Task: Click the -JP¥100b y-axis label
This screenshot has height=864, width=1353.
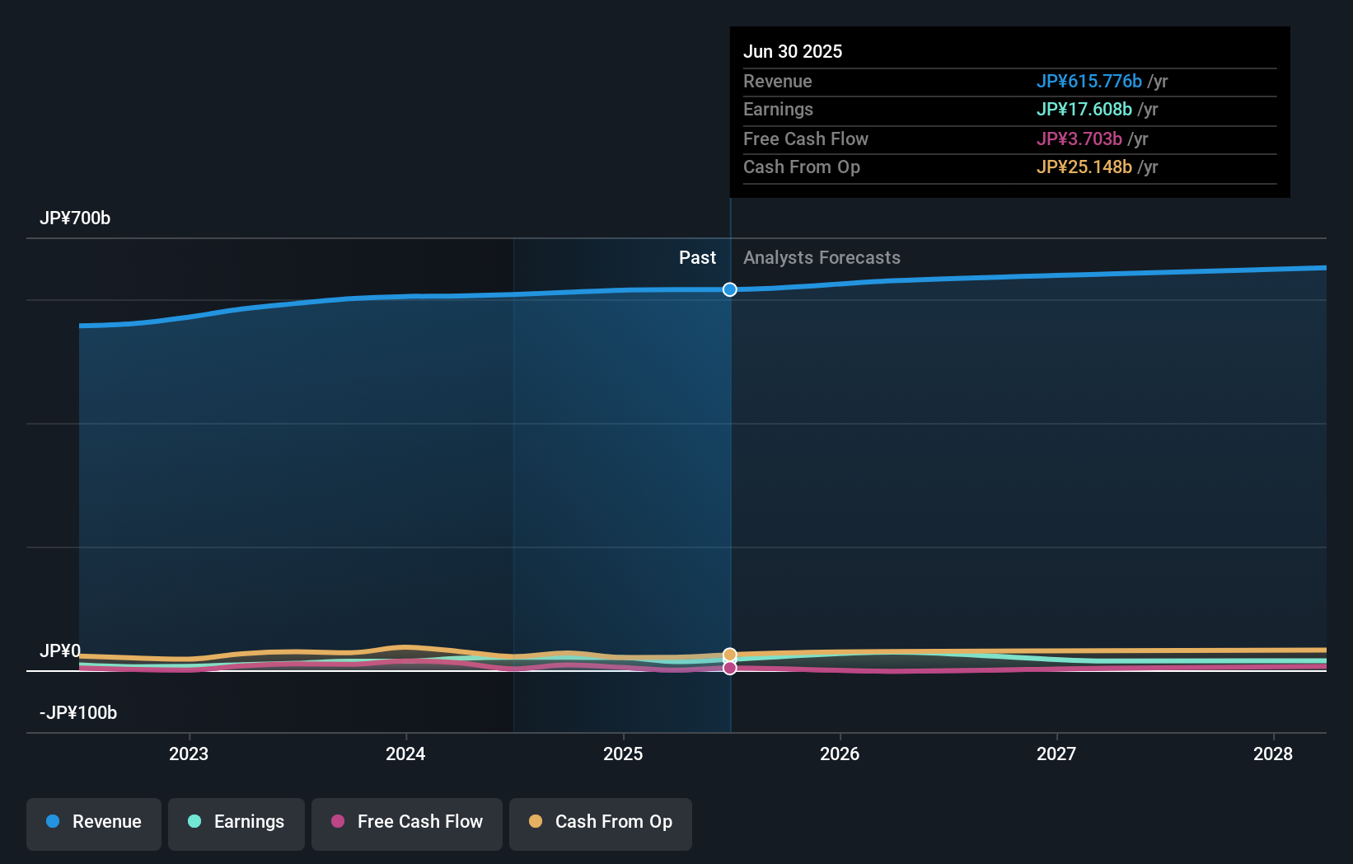Action: (78, 713)
